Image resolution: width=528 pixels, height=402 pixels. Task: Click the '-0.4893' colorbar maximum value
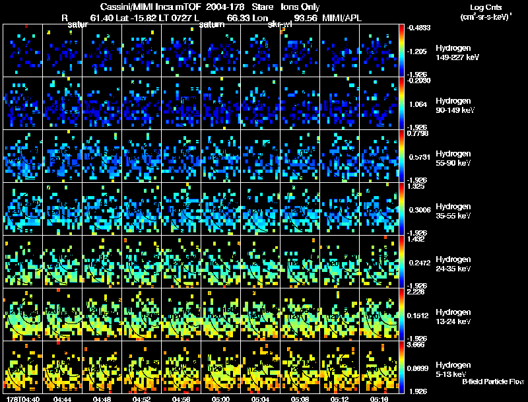coord(419,28)
